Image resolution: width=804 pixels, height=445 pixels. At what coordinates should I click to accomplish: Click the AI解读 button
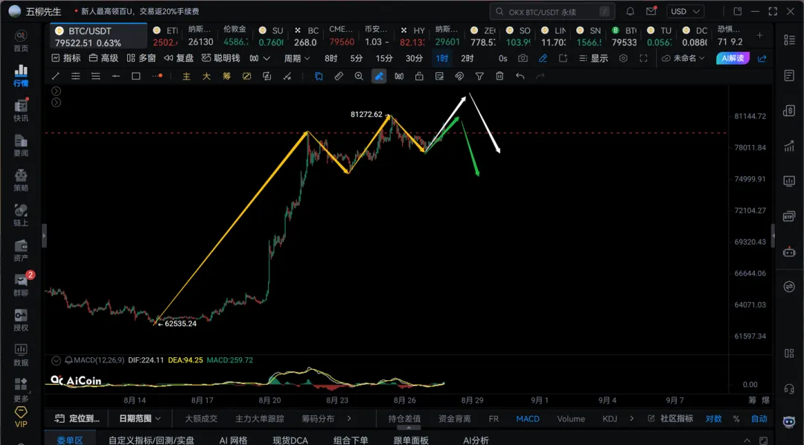tap(733, 59)
